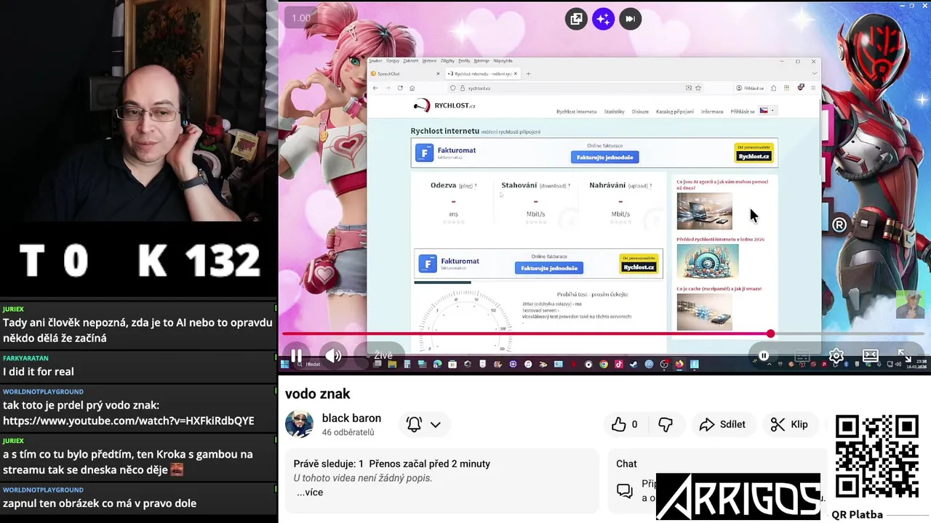
Task: Toggle the subtitles button in the player
Action: point(802,356)
